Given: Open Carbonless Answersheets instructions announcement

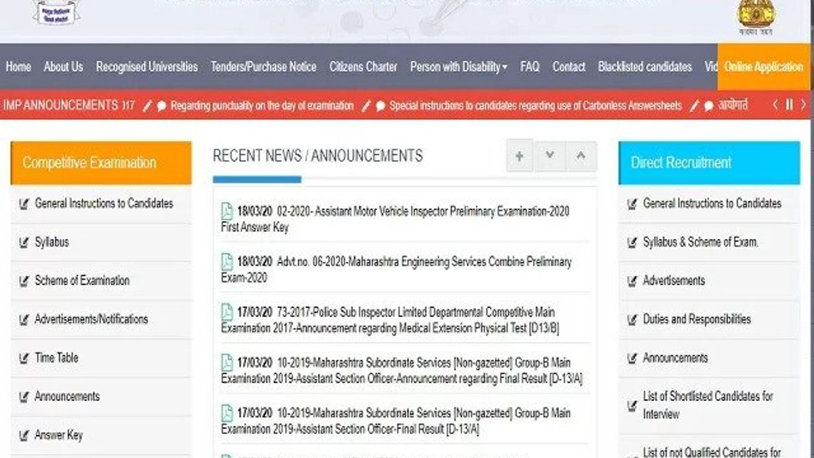Looking at the screenshot, I should point(535,106).
